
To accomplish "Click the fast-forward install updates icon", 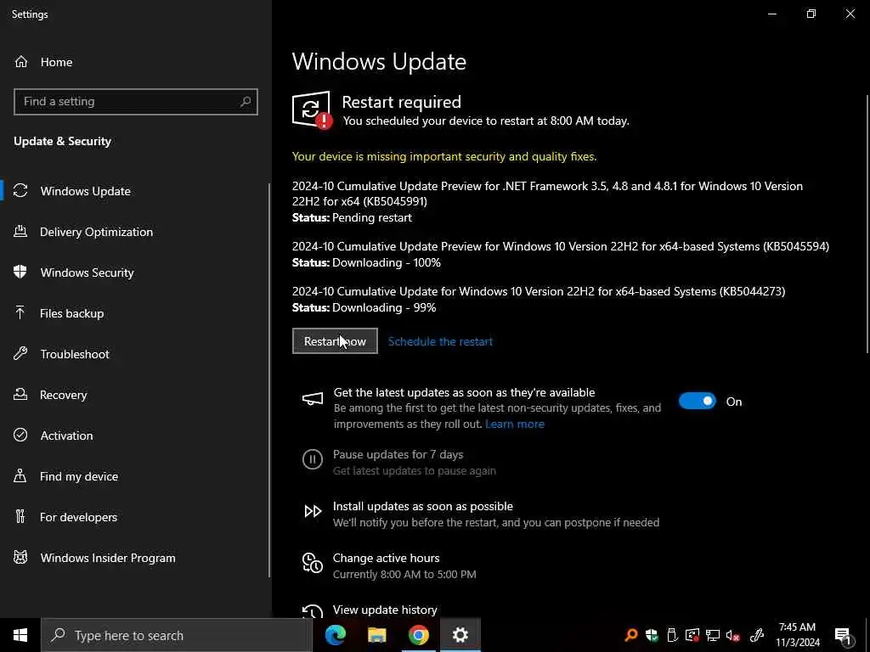I will 313,511.
